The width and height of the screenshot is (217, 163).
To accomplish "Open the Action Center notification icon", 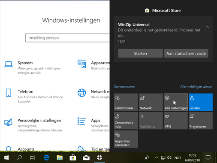I will point(208,158).
